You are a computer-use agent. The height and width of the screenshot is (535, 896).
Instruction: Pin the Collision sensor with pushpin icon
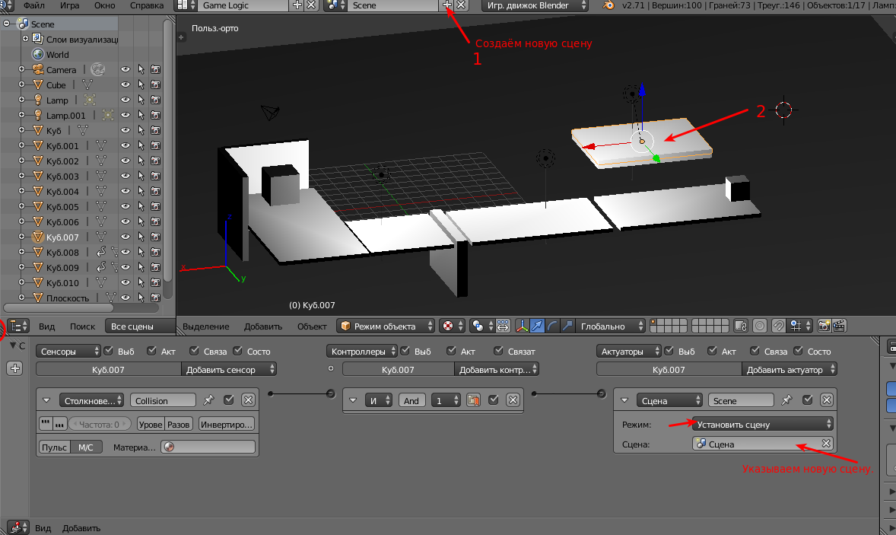click(x=208, y=400)
